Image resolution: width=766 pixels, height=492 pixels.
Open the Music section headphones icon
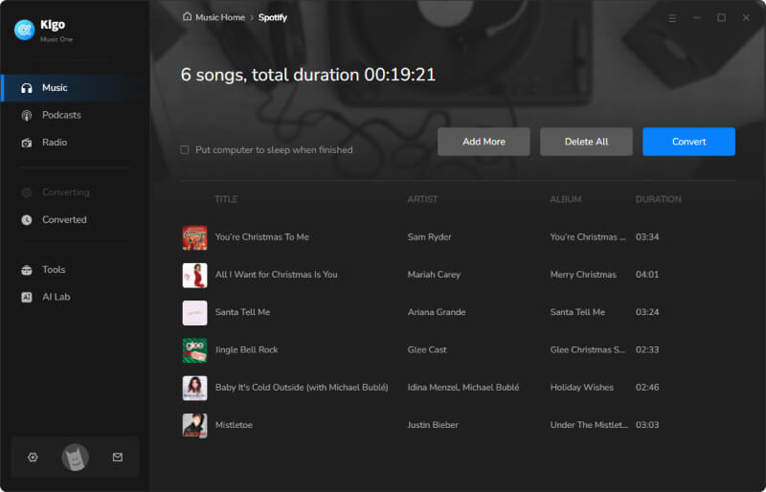pyautogui.click(x=27, y=88)
